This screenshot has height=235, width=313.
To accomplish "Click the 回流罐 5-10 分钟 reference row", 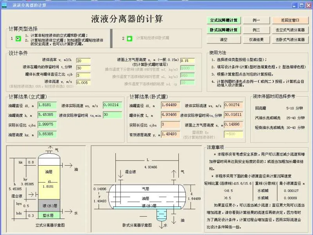I will (x=279, y=108).
